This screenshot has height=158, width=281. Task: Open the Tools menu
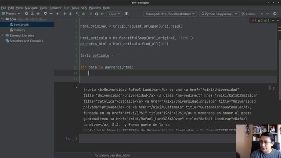pos(75,8)
